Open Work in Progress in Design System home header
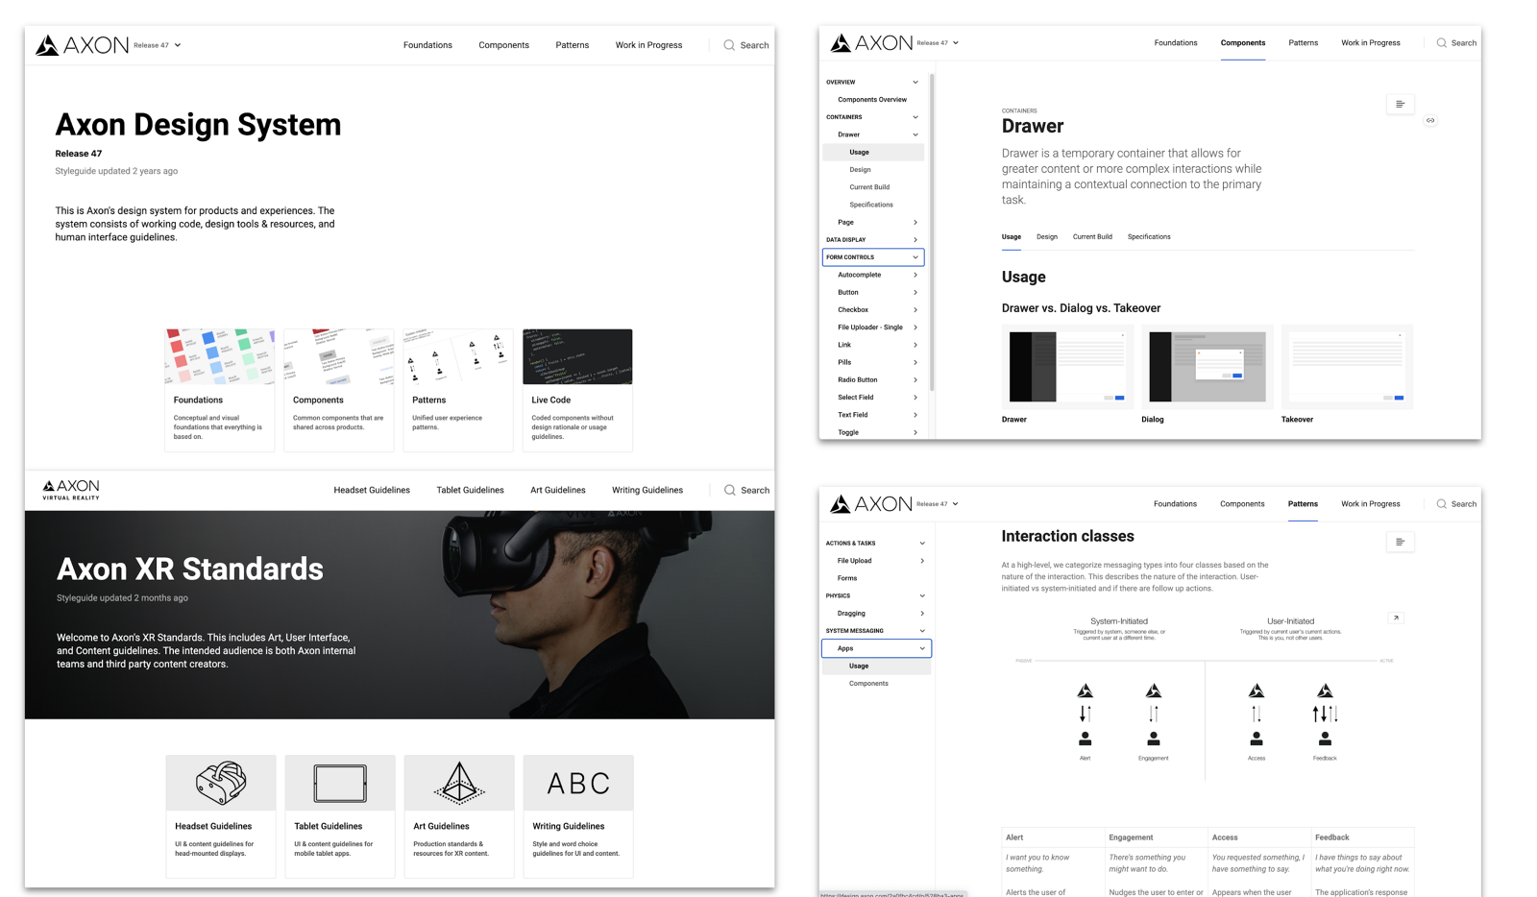 point(648,45)
